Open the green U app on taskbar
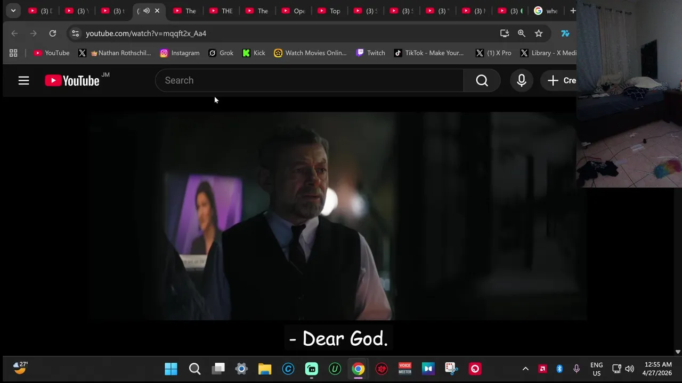Viewport: 682px width, 383px height. click(x=335, y=369)
